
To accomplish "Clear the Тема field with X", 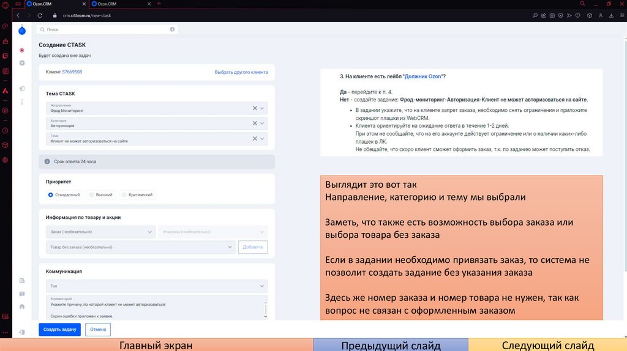I will tap(255, 139).
